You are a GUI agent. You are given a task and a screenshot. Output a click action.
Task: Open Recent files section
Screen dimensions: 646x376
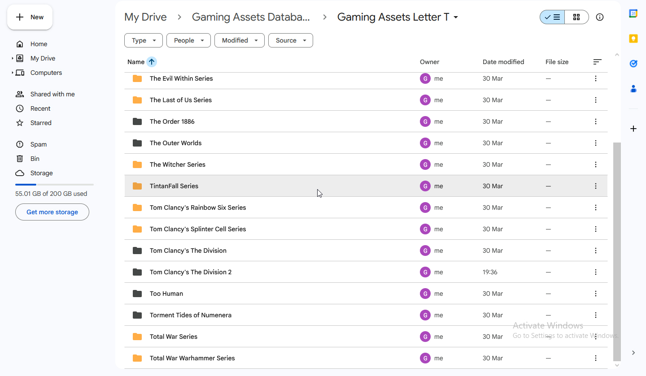coord(40,108)
